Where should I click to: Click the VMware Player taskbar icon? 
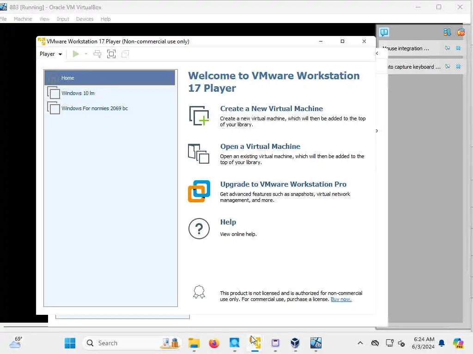[x=255, y=343]
